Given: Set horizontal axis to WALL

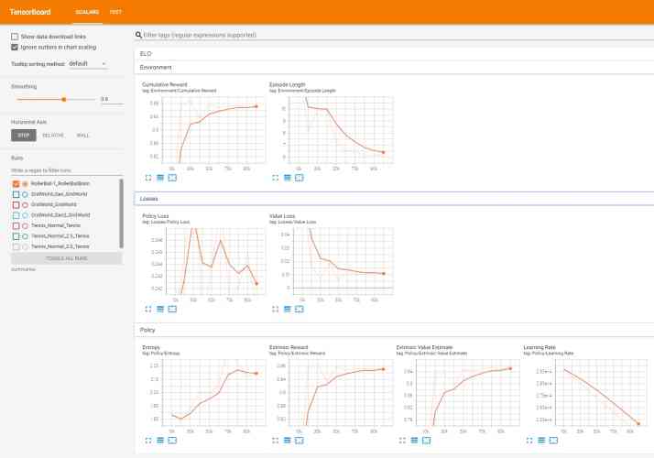Looking at the screenshot, I should click(x=82, y=136).
